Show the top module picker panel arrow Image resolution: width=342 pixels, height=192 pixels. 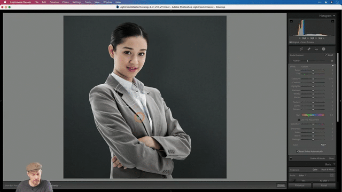coord(171,11)
